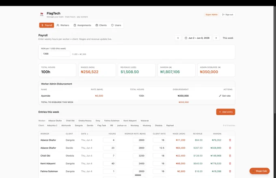This screenshot has width=276, height=178.
Task: Delete Kemi Adeyemi entry via trash icon
Action: [230, 163]
